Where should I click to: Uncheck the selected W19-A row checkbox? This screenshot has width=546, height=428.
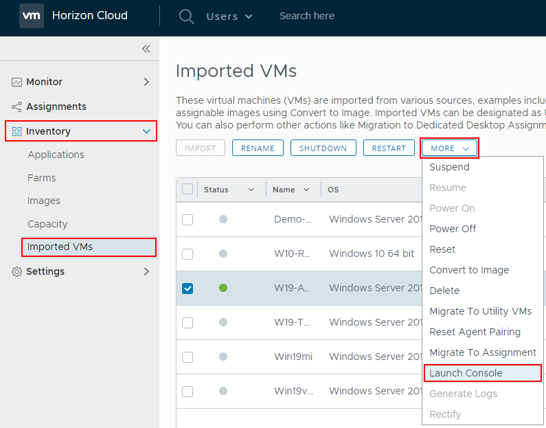pyautogui.click(x=187, y=289)
